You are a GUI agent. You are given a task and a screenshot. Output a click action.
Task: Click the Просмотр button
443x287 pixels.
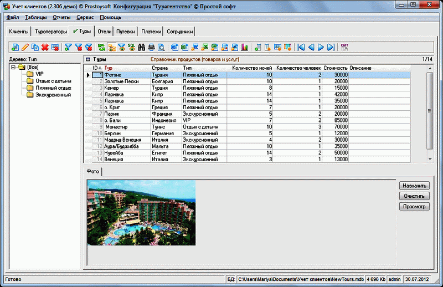414,207
